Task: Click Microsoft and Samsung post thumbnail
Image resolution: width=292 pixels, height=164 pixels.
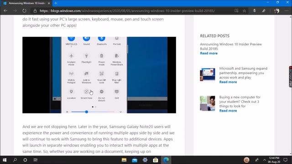Action: point(208,74)
